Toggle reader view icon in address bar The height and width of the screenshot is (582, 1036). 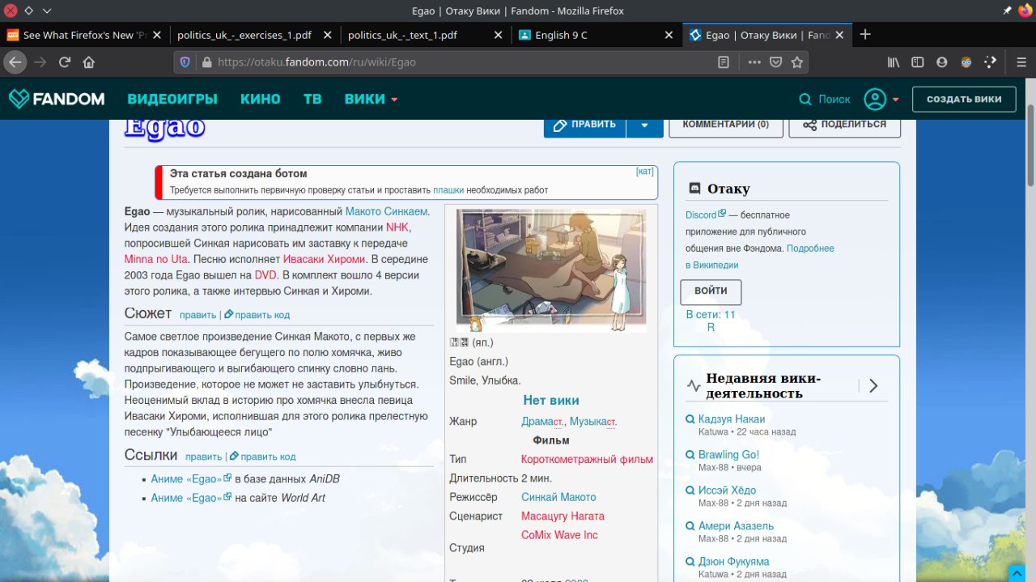pyautogui.click(x=724, y=62)
